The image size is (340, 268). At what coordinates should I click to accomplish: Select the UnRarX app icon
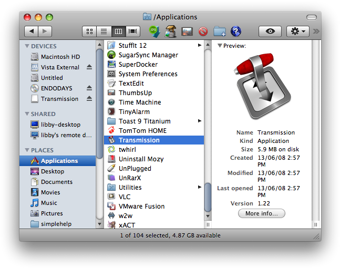[x=111, y=178]
